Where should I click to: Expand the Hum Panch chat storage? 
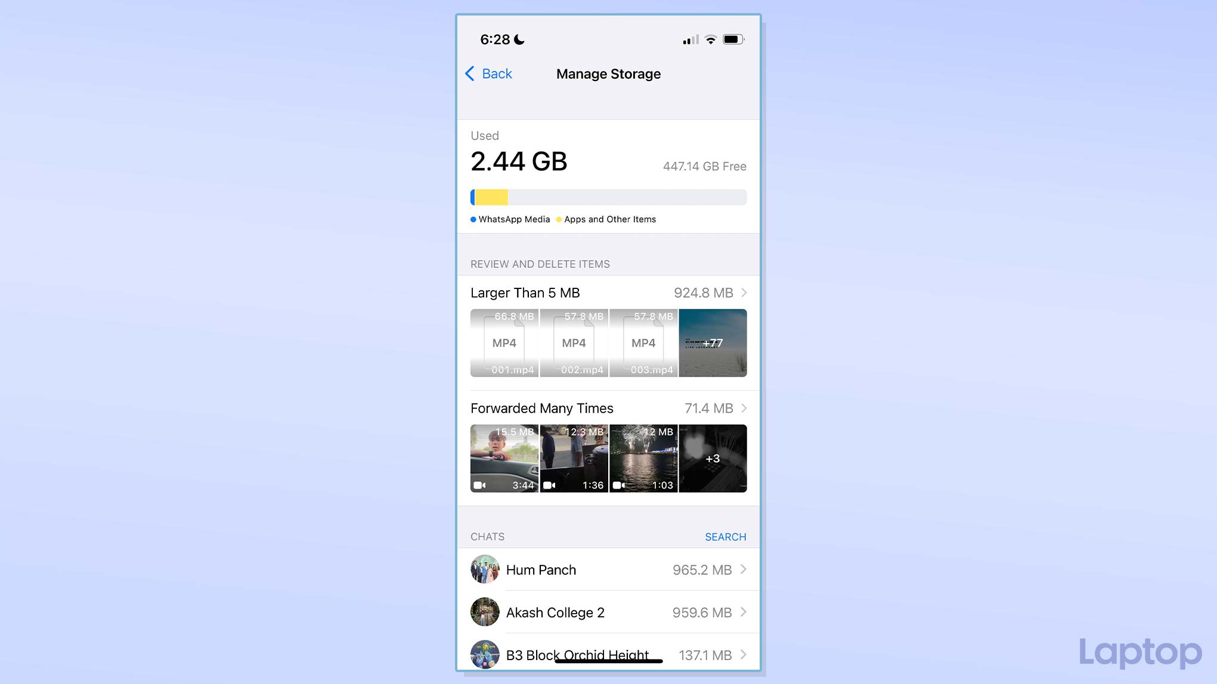(608, 570)
